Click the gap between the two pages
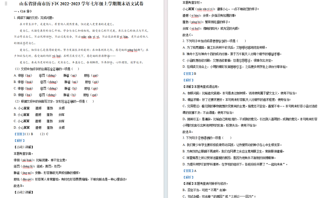The height and width of the screenshot is (198, 331). (x=165, y=98)
